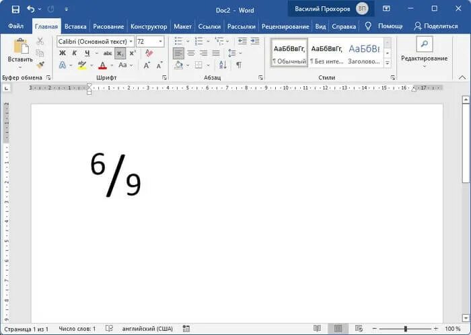Toggle superscript formatting
Viewport: 471px width, 335px height.
click(133, 53)
